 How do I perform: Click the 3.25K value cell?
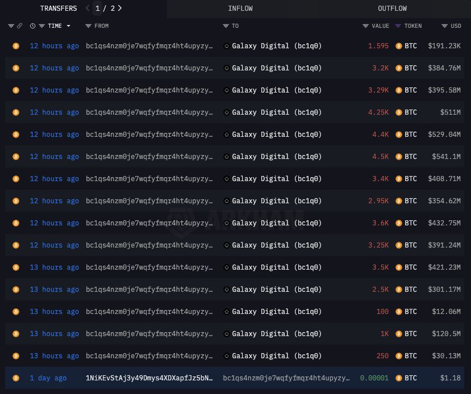(x=378, y=245)
